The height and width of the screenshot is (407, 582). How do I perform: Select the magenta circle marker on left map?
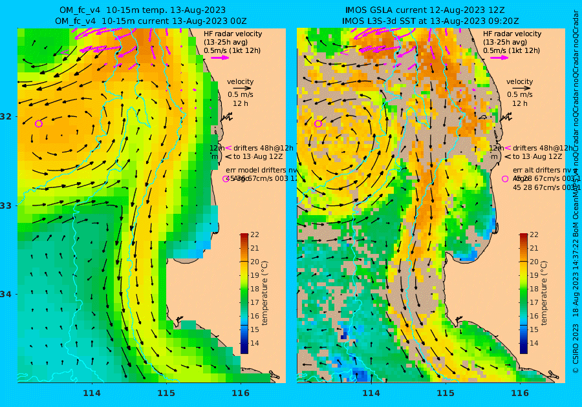[39, 123]
